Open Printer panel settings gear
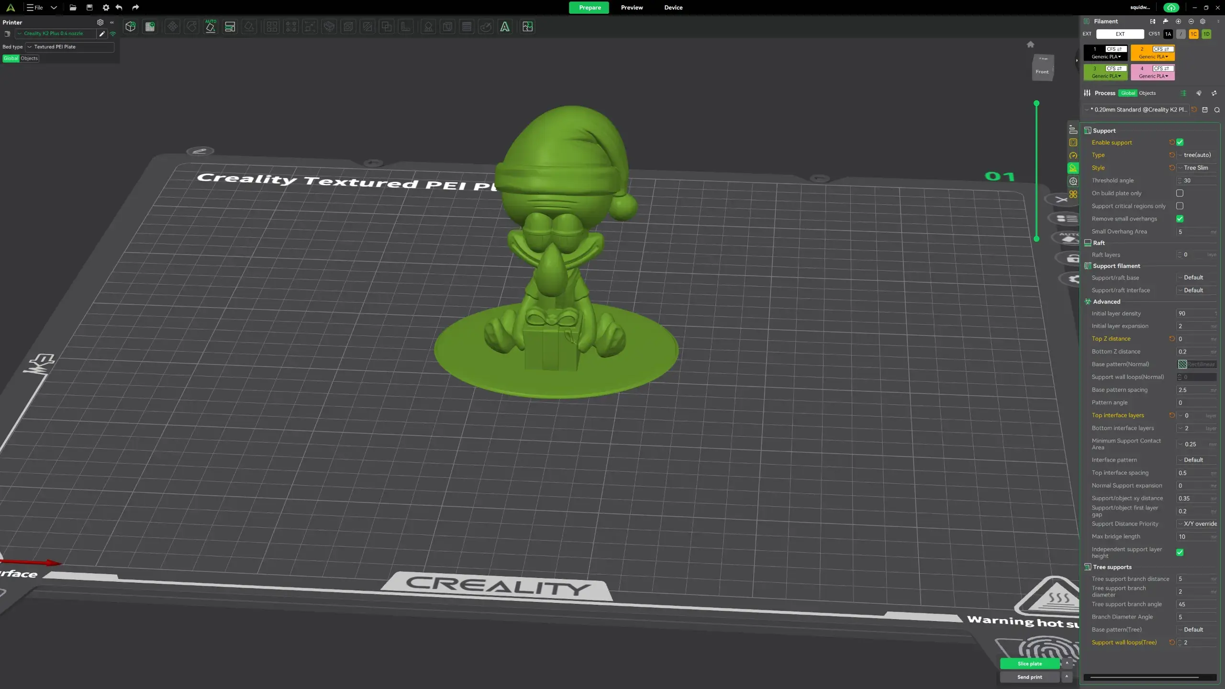The height and width of the screenshot is (689, 1225). [x=100, y=22]
